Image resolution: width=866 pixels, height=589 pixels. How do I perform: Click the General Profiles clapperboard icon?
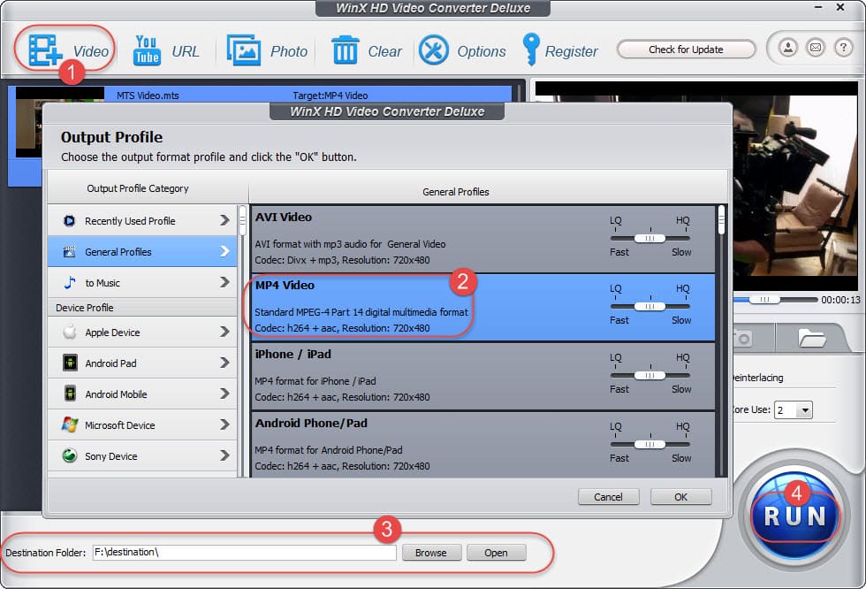pyautogui.click(x=69, y=252)
